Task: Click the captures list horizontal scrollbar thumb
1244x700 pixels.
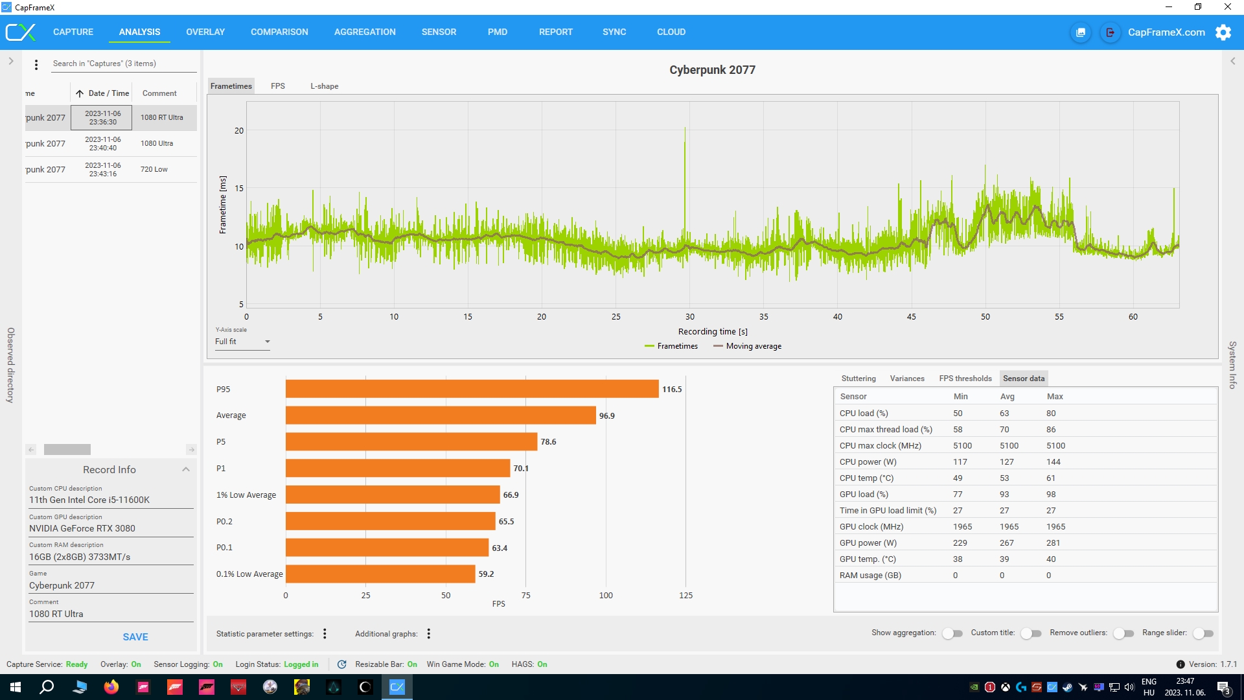Action: coord(67,449)
